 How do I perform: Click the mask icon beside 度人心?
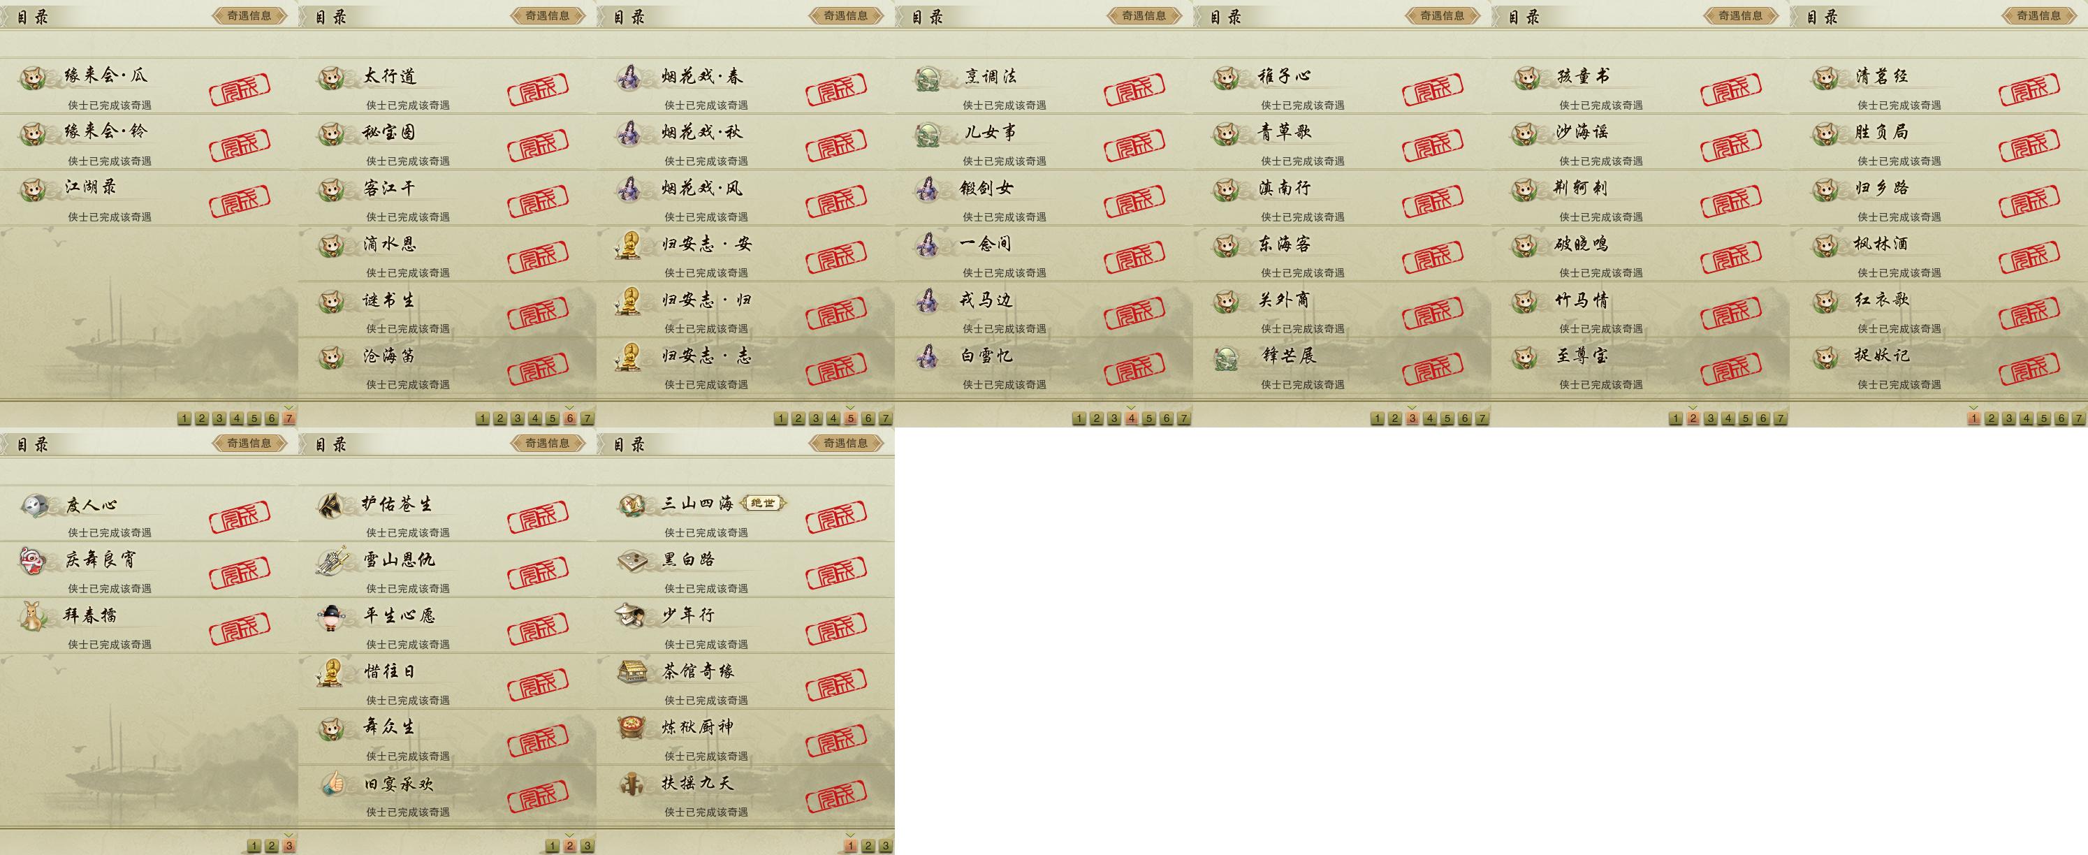click(34, 505)
